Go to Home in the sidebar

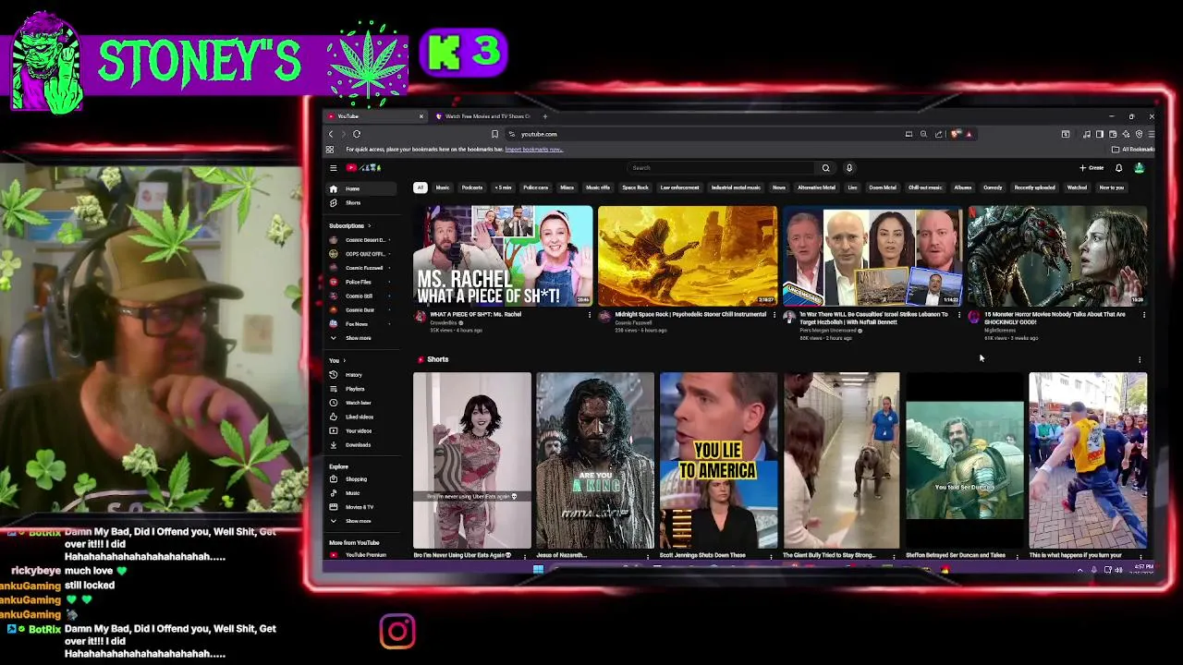(x=360, y=188)
